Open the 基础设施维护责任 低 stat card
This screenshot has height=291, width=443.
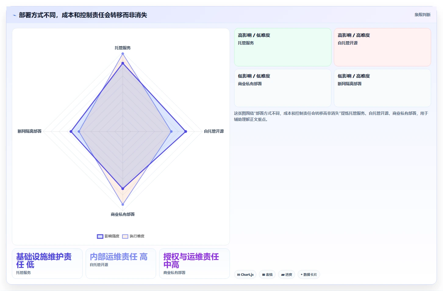tap(47, 264)
